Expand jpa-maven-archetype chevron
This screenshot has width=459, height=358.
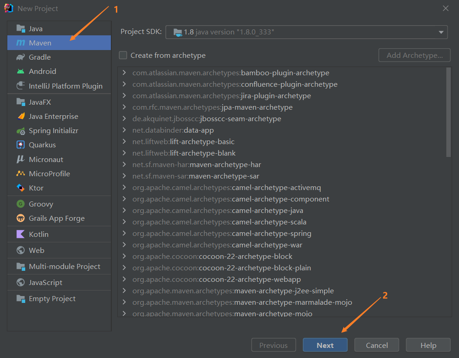click(x=124, y=107)
